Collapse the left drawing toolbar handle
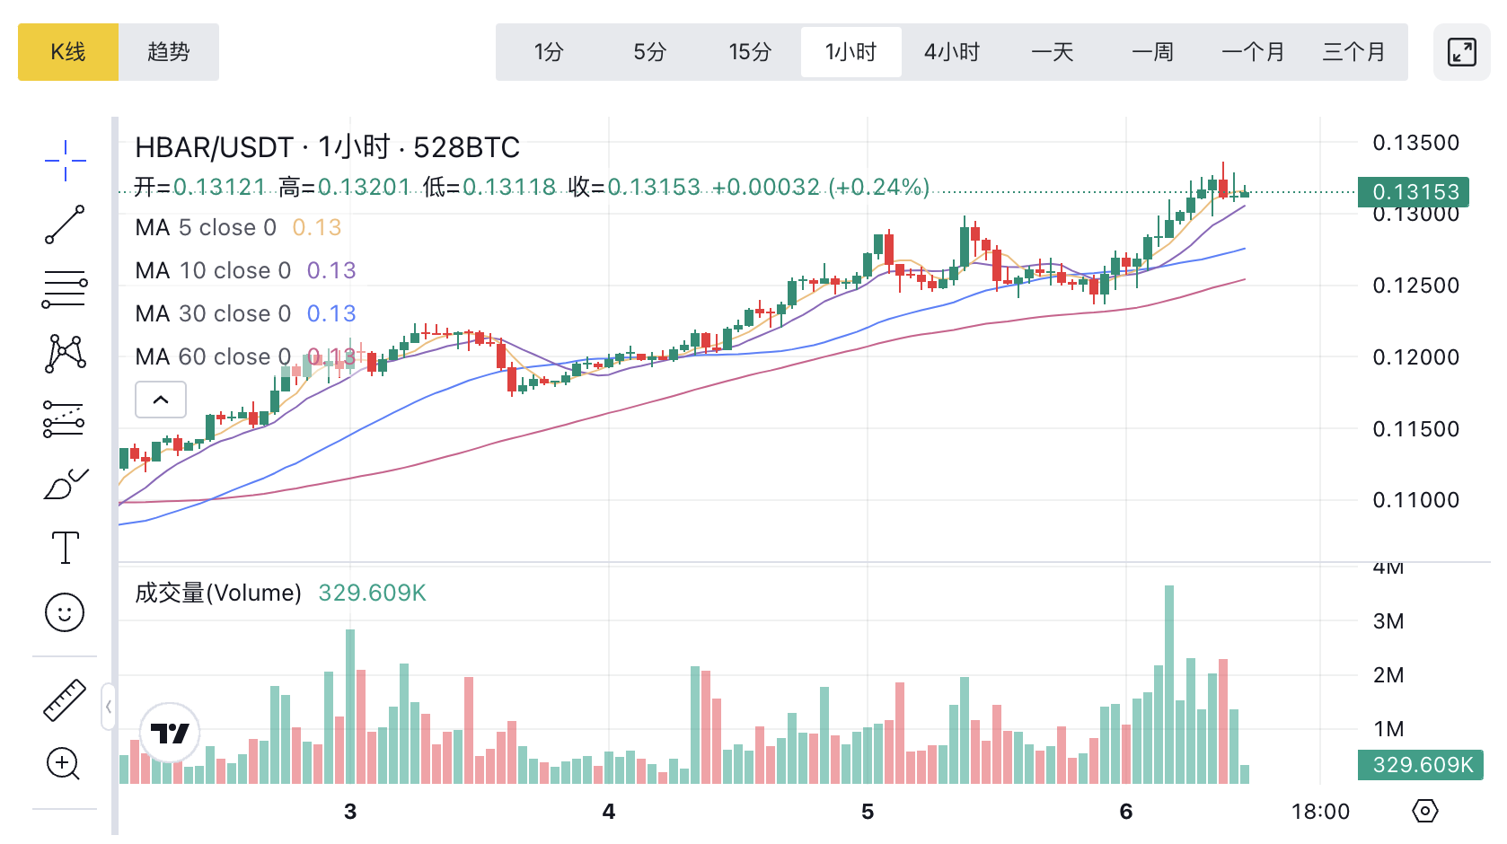1507x844 pixels. pyautogui.click(x=109, y=707)
